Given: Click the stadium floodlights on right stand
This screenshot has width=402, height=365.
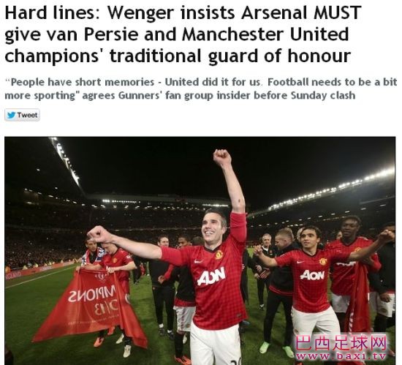Looking at the screenshot, I should (x=330, y=189).
